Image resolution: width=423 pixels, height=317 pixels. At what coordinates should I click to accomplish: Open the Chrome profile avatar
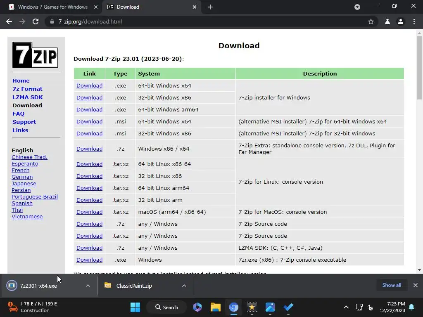click(401, 21)
